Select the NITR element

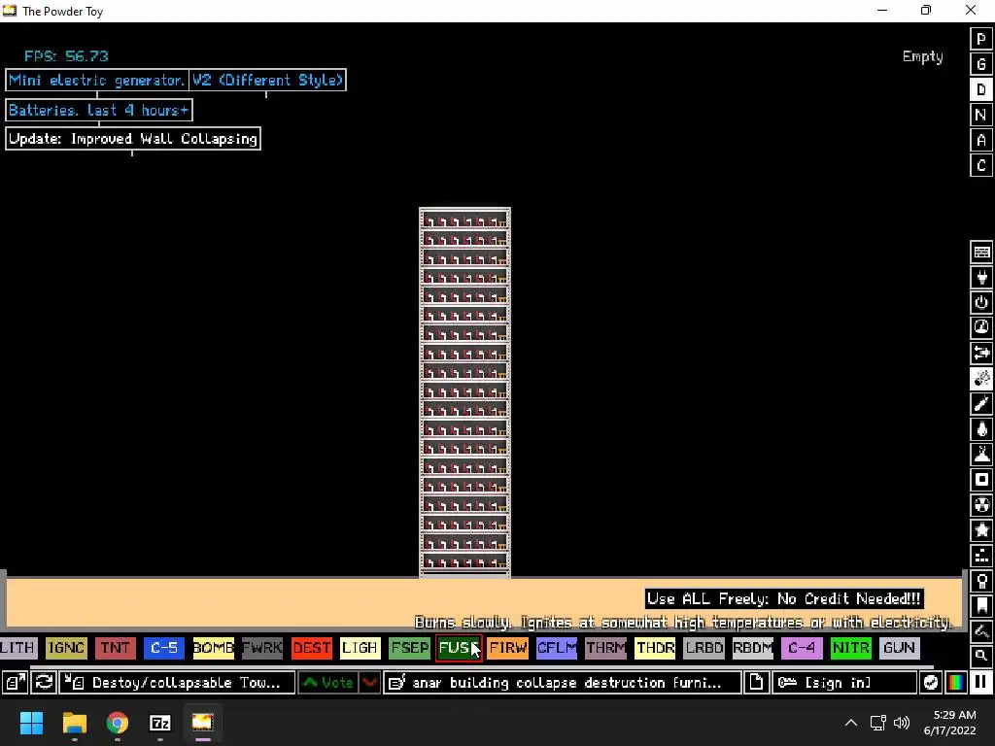pos(851,648)
